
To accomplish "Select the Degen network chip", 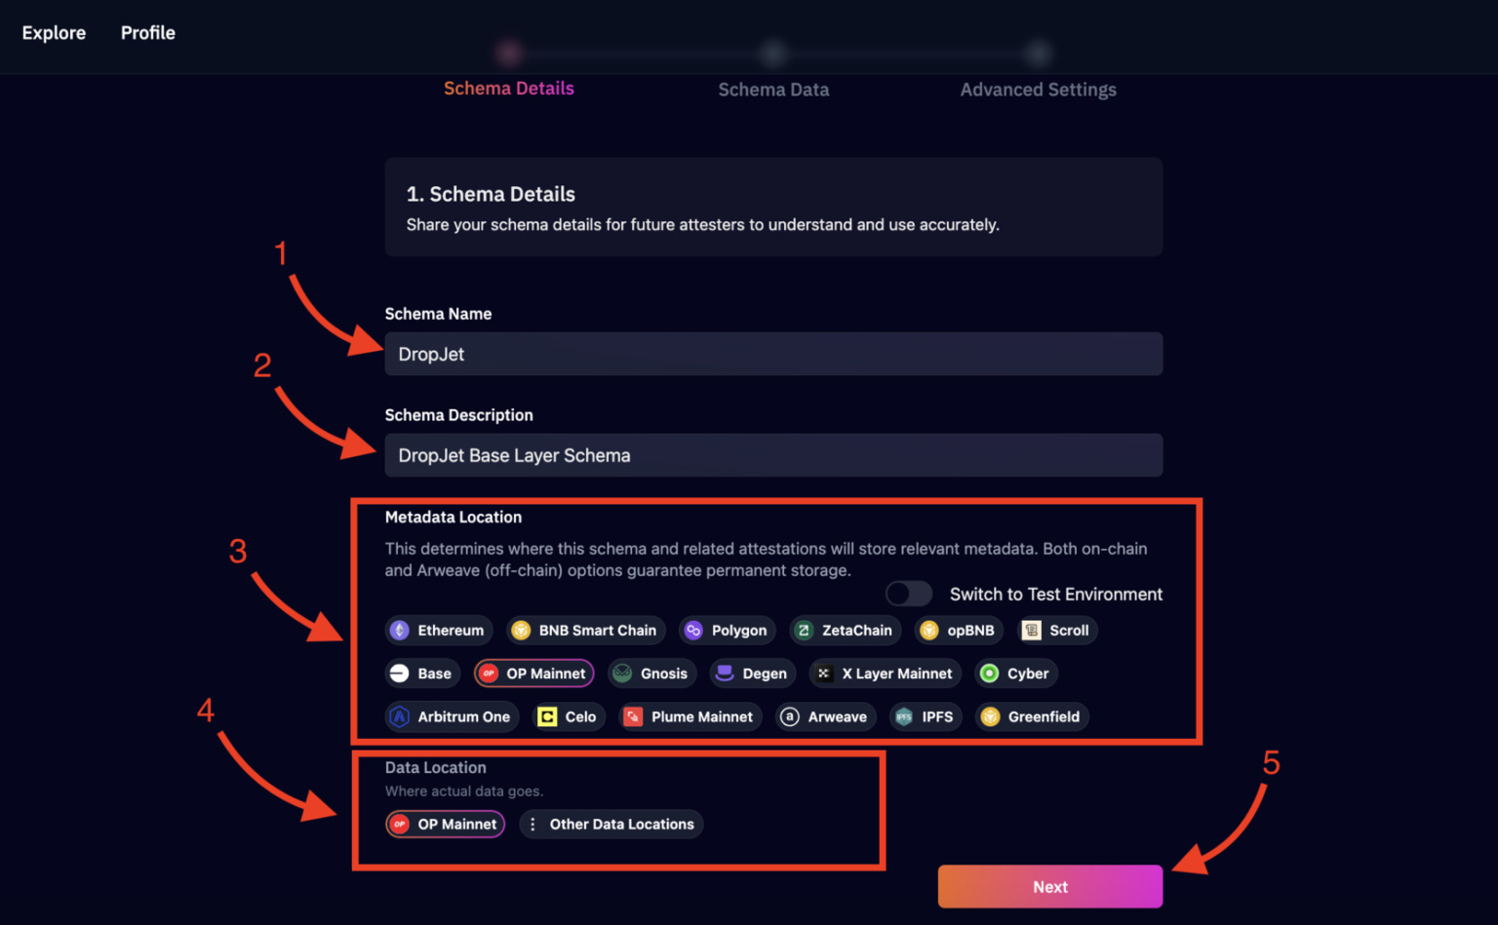I will point(751,673).
